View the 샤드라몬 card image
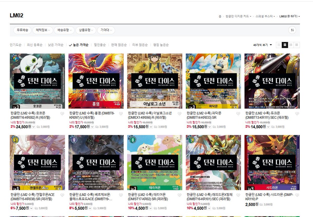This screenshot has width=313, height=217. tap(272, 163)
